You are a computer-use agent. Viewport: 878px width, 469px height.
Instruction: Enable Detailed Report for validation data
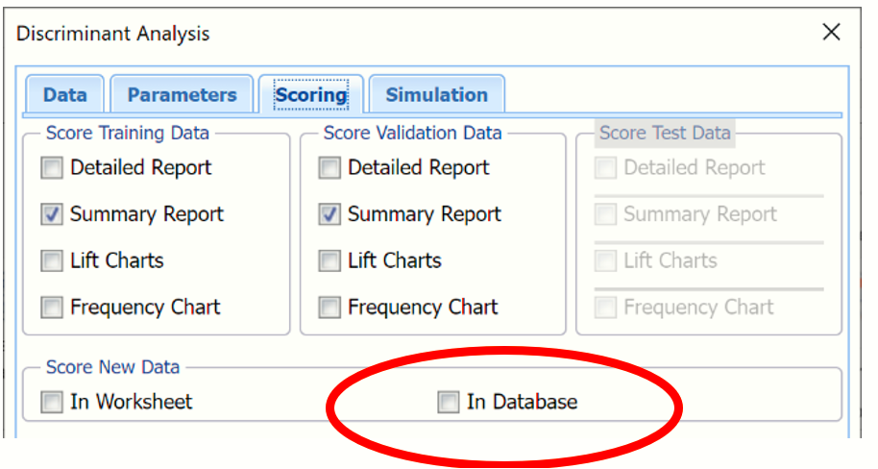[x=329, y=168]
